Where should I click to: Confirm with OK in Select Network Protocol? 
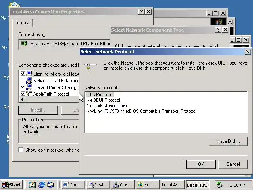(201, 164)
